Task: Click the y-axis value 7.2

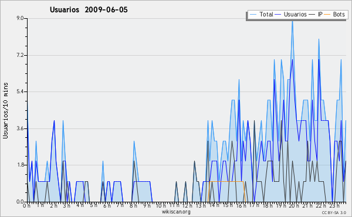Action: [20, 55]
